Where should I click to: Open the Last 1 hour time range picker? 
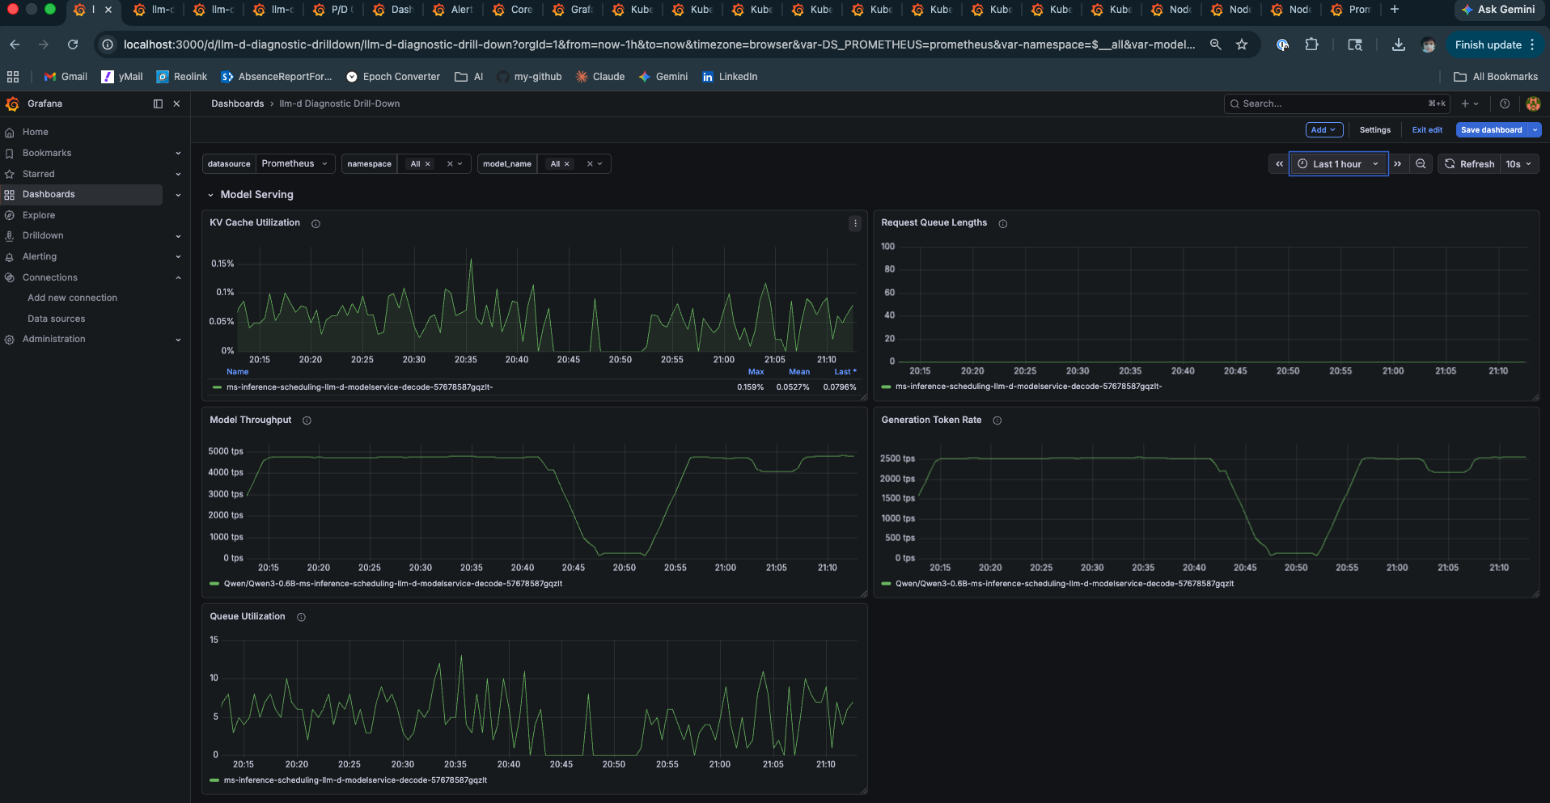point(1336,163)
